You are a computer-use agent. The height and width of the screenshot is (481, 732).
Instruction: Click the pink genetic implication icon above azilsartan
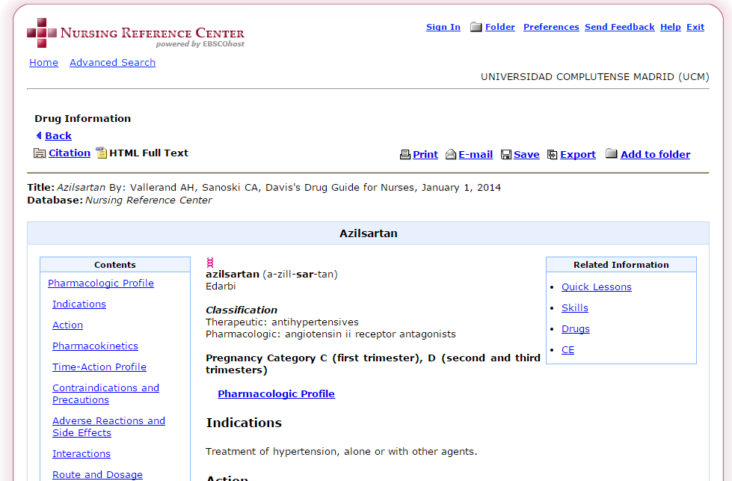[210, 263]
